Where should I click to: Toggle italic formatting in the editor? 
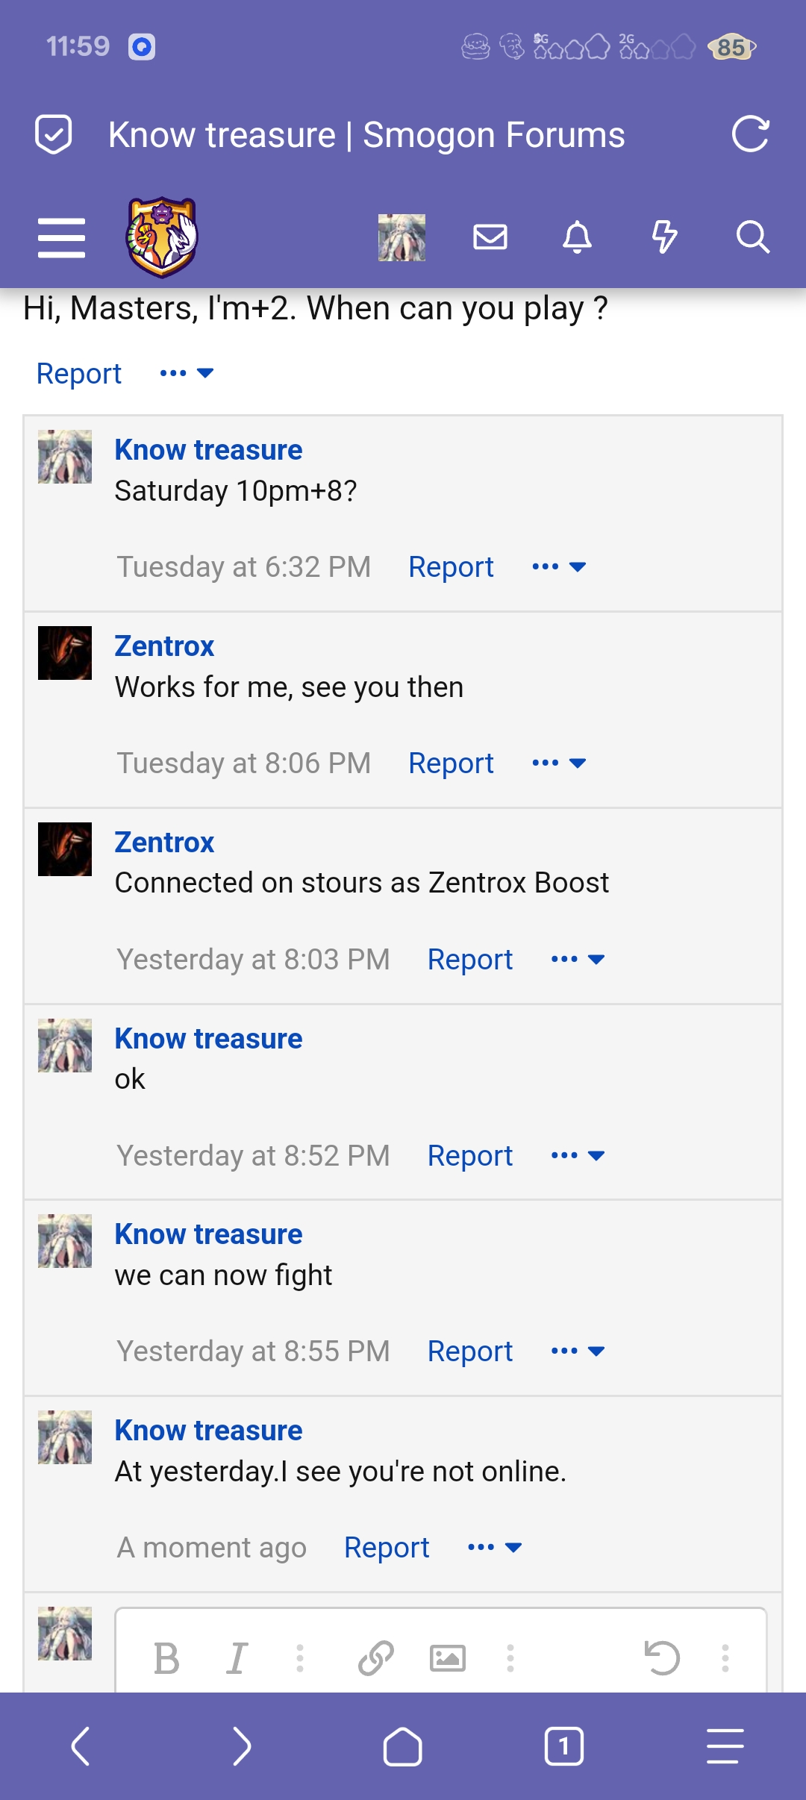237,1659
